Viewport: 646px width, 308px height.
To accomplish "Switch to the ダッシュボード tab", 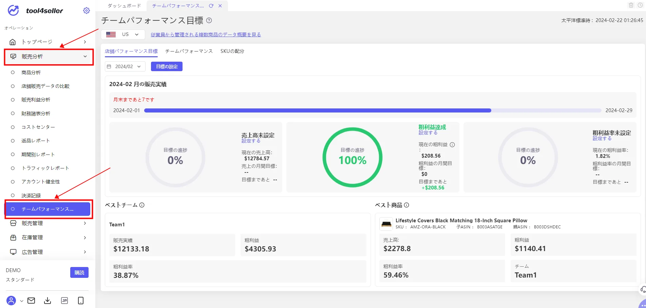I will click(x=124, y=6).
